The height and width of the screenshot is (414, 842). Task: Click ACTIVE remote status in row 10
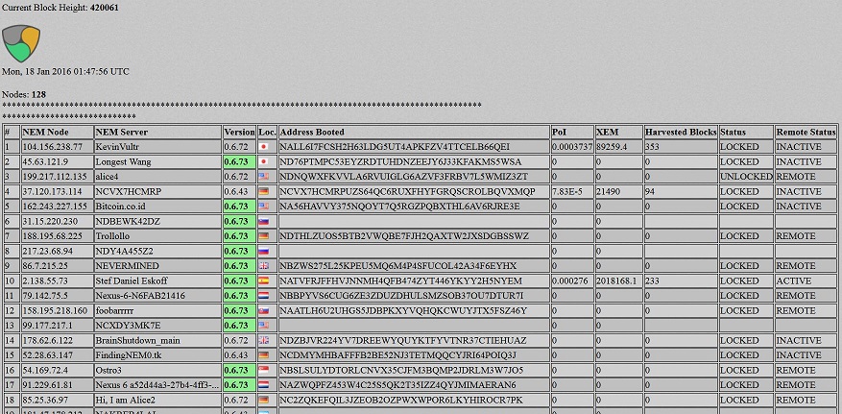(794, 280)
